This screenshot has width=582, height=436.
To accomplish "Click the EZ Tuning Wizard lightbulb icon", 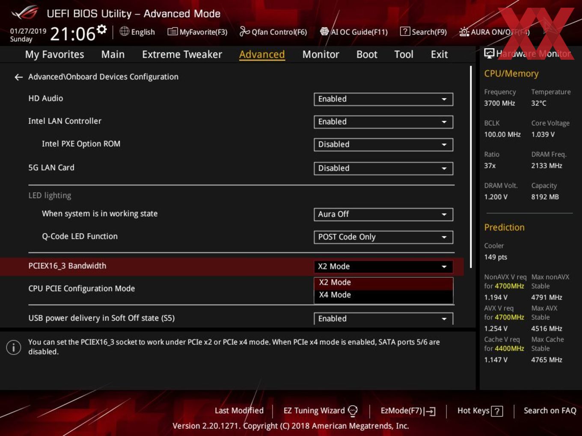I will 353,411.
